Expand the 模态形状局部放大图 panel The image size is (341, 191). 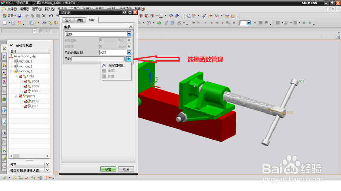(x=47, y=170)
